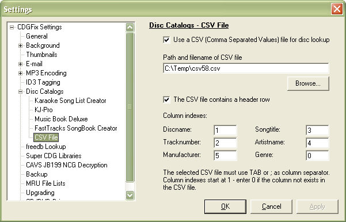346x222 pixels.
Task: Select General in settings tree
Action: [37, 36]
